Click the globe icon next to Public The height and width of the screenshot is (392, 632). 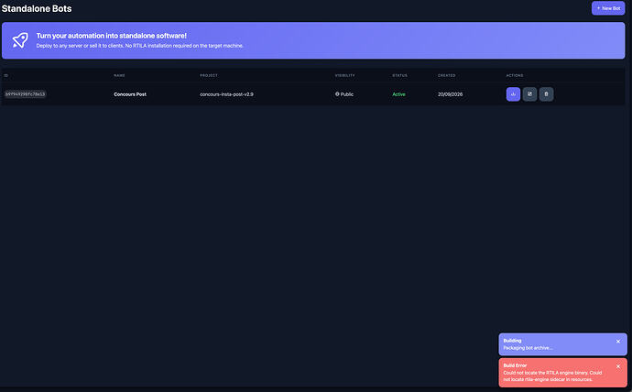pos(337,93)
